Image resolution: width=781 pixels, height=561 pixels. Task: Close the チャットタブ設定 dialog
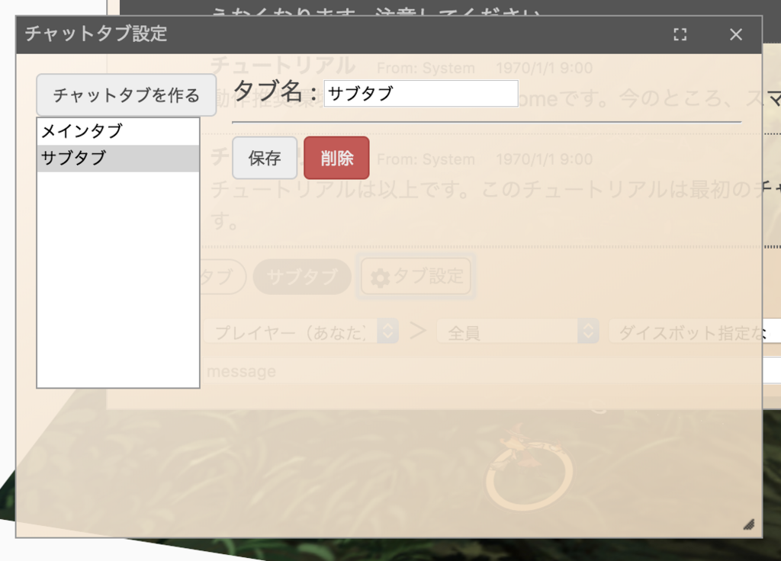(736, 34)
